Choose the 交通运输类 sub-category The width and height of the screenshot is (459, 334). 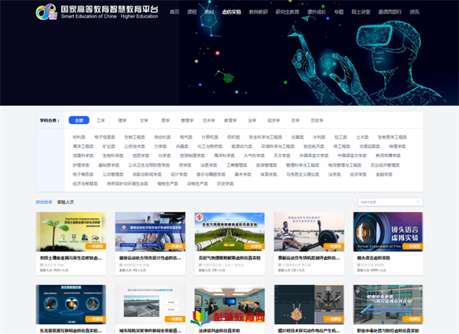[369, 146]
